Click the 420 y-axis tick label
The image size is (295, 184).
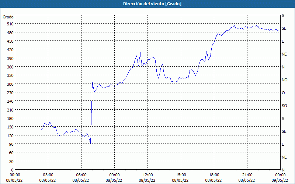[x=10, y=50]
